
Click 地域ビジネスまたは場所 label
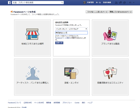click(x=32, y=44)
